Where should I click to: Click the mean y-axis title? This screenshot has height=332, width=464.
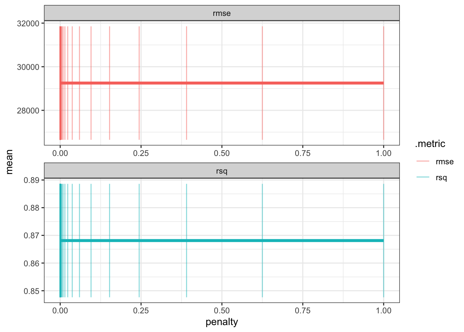point(10,162)
